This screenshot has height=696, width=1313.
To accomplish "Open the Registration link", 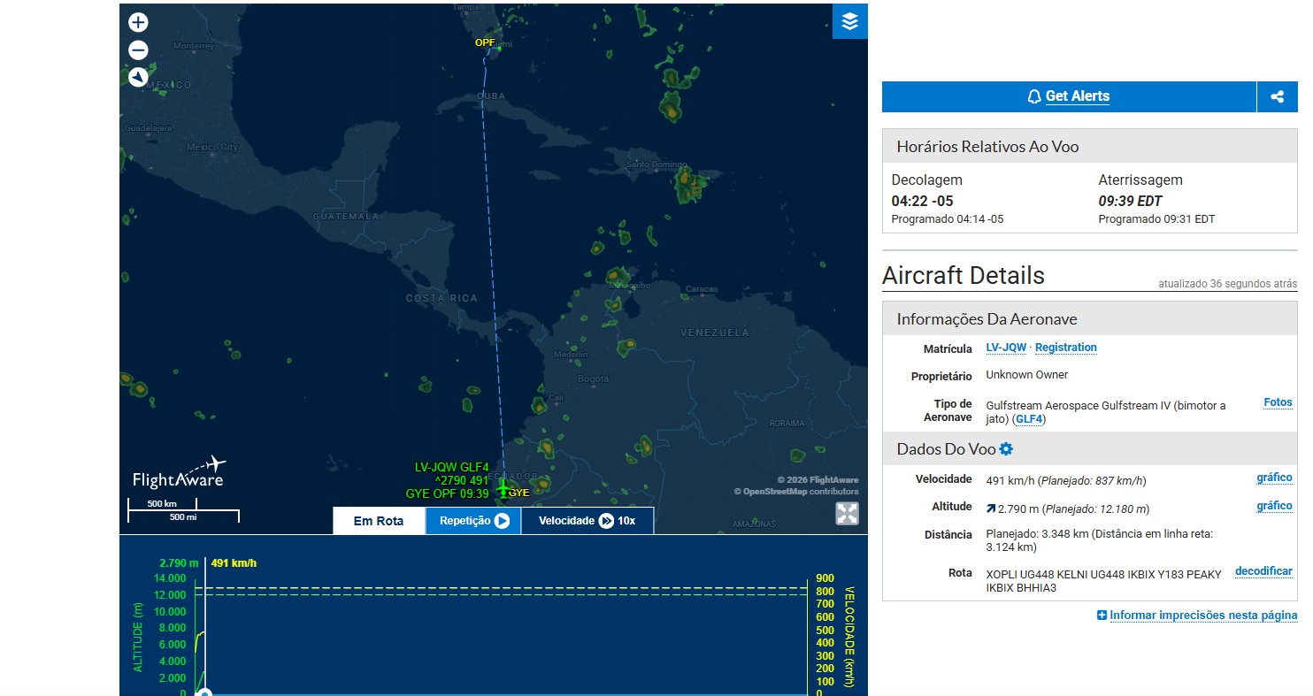I will tap(1066, 348).
